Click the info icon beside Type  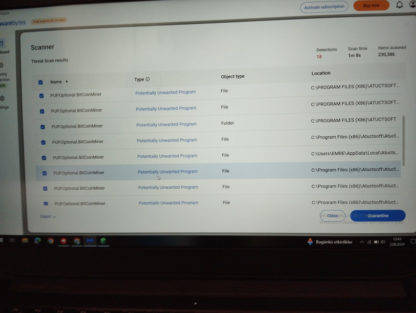(148, 79)
